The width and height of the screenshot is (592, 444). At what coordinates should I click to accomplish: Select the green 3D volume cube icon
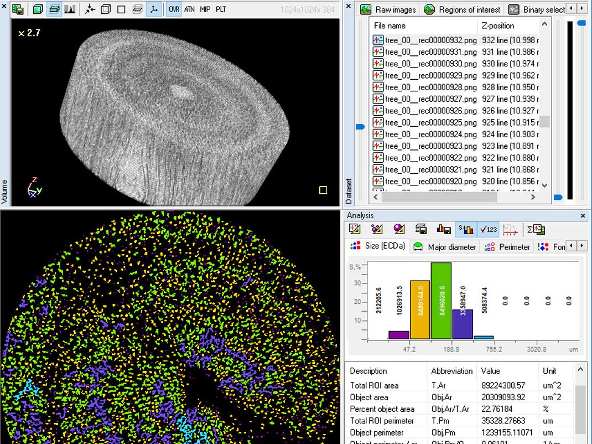click(37, 9)
